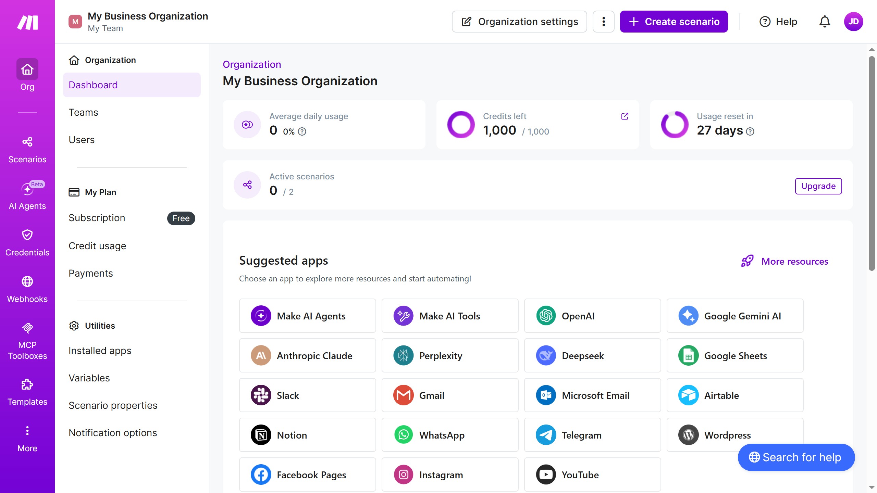The width and height of the screenshot is (877, 493).
Task: Expand the More sidebar menu
Action: tap(27, 439)
